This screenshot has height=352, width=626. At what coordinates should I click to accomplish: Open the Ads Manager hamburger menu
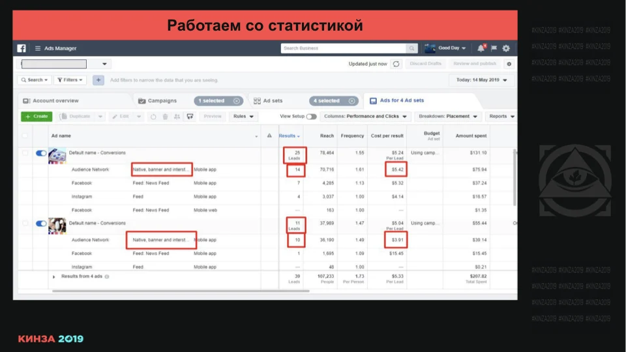point(38,48)
